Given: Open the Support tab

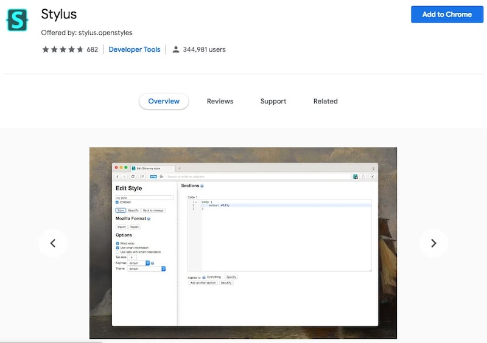Looking at the screenshot, I should coord(273,102).
